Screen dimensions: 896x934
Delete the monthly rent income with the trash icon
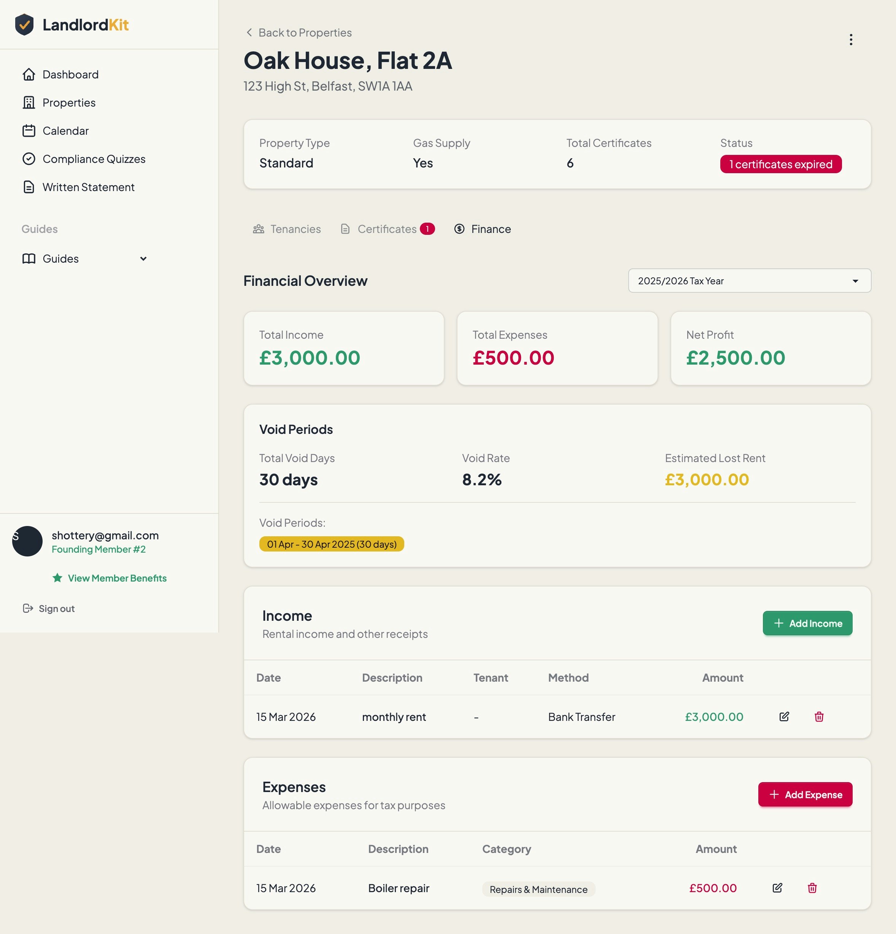click(x=819, y=716)
